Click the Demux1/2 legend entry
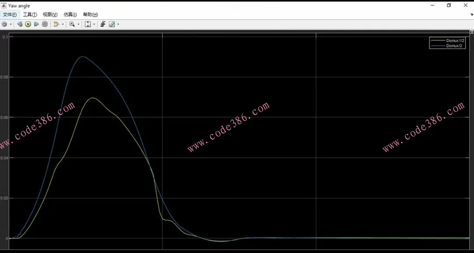 tap(447, 40)
